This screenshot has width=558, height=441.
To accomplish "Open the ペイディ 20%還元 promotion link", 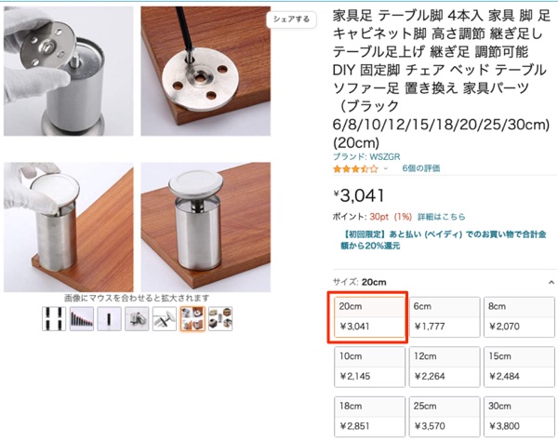I will coord(444,239).
